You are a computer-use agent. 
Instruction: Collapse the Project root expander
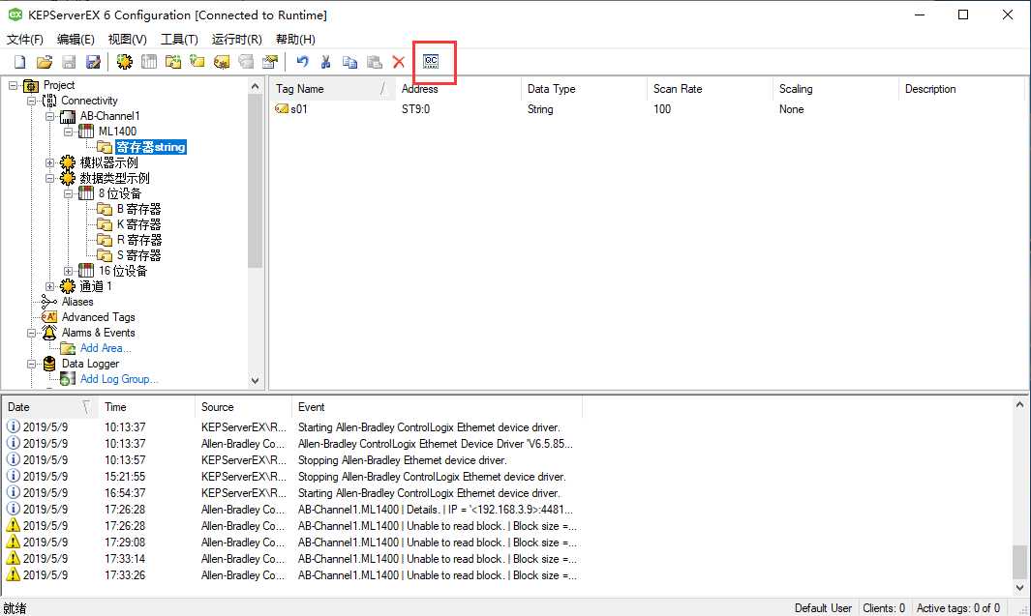tap(13, 85)
